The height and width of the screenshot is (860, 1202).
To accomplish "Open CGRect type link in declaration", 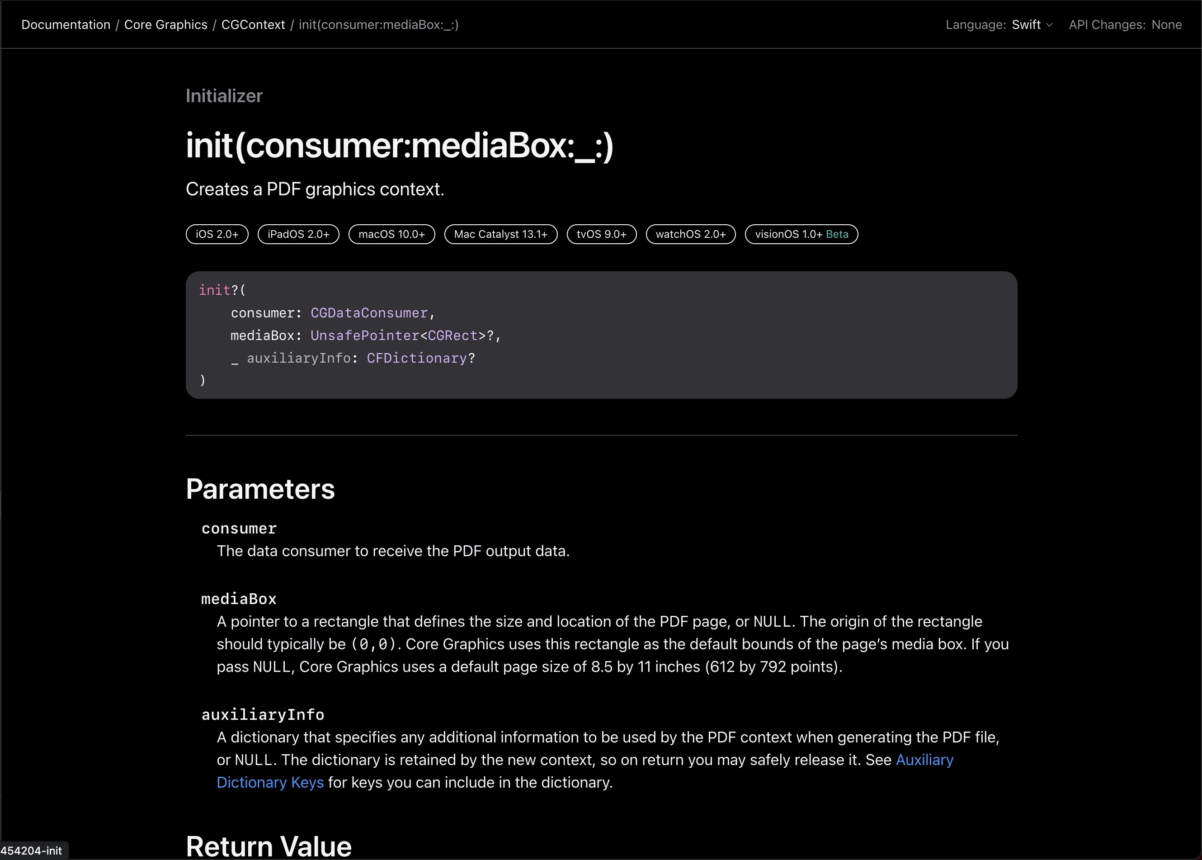I will (x=453, y=335).
